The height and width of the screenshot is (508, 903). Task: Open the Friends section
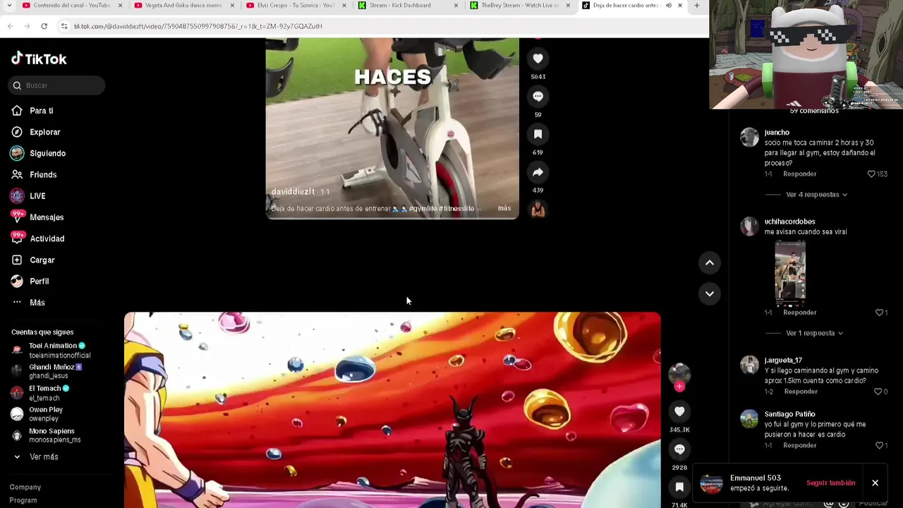coord(42,174)
